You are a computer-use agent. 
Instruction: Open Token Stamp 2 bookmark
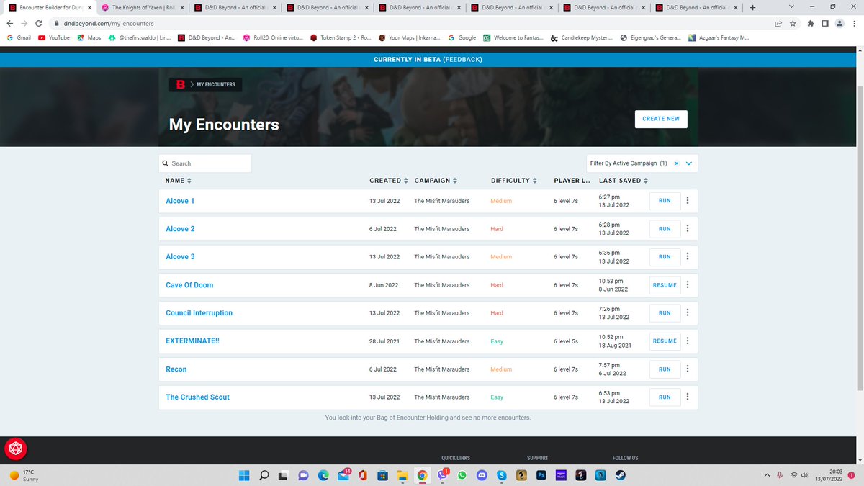click(x=341, y=37)
